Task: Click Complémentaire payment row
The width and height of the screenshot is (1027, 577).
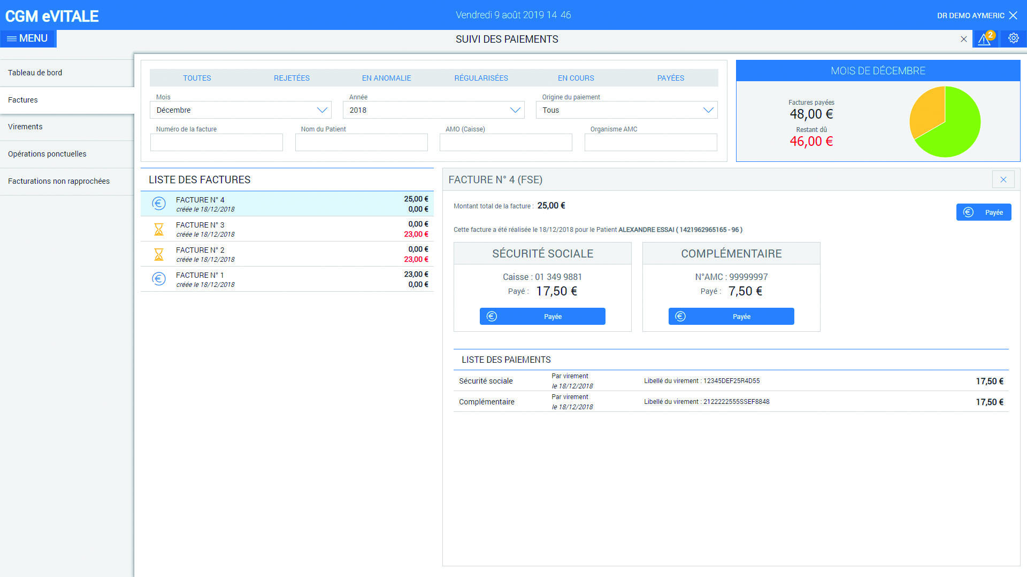Action: [731, 402]
